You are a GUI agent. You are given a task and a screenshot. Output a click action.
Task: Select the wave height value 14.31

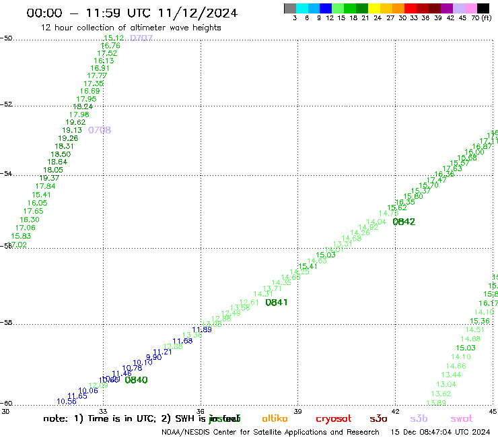pyautogui.click(x=263, y=294)
